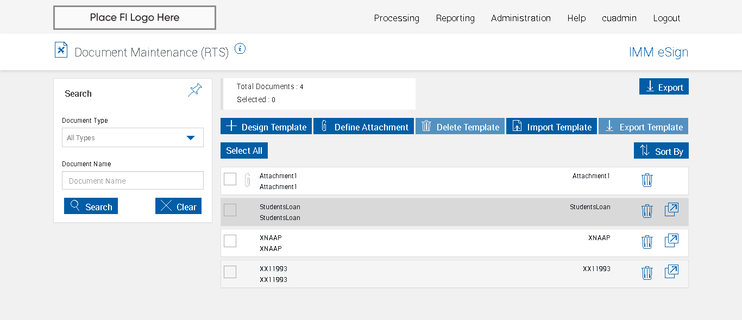Click trash icon for StudentsLoan row
Image resolution: width=742 pixels, height=320 pixels.
[x=647, y=211]
